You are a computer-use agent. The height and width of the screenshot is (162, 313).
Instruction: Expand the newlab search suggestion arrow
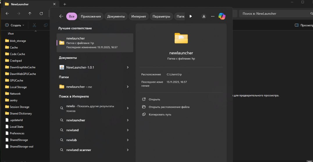pyautogui.click(x=128, y=140)
